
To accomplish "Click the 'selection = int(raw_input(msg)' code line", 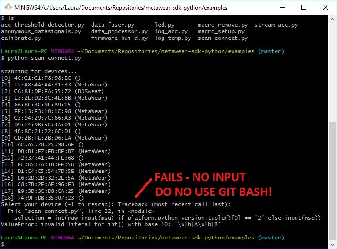I will click(x=167, y=218).
